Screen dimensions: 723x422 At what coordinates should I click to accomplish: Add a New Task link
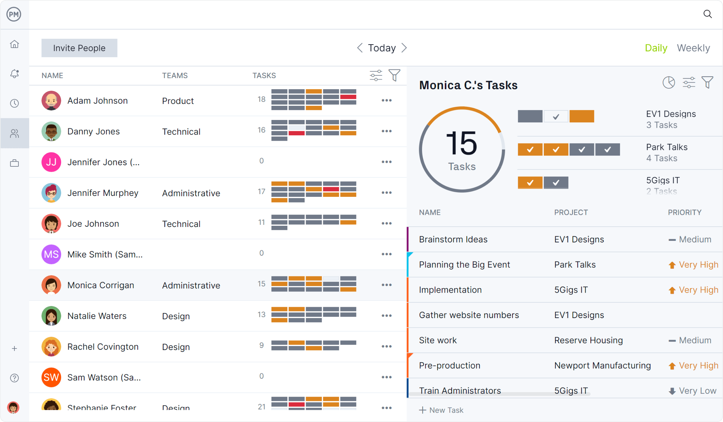click(441, 410)
